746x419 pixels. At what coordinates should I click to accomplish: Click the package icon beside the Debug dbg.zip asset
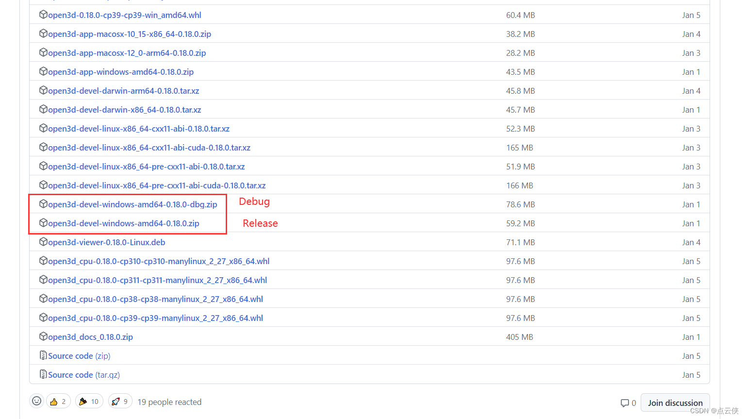43,204
